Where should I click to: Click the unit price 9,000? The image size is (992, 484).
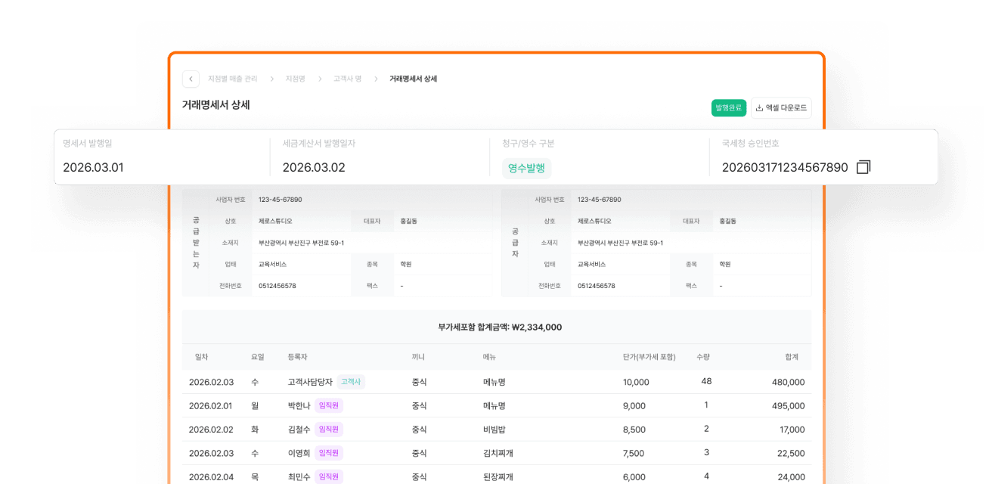(634, 406)
